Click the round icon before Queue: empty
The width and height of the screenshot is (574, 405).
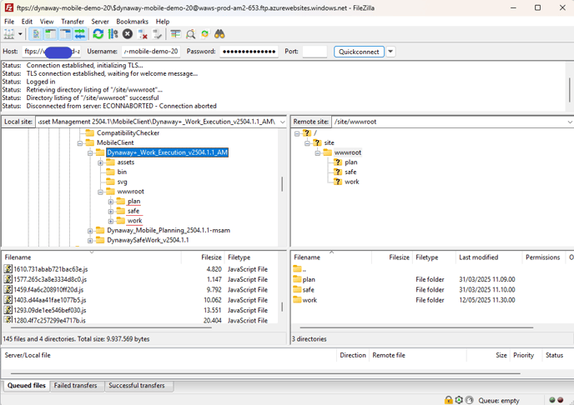(470, 400)
